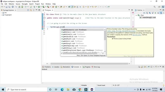This screenshot has width=165, height=92.
Task: Click the Search flashlight toolbar icon
Action: [64, 7]
